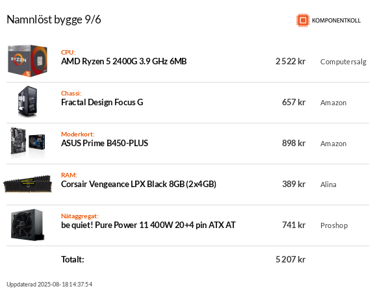Select the ASUS Prime B450-PLUS product name

click(x=105, y=143)
